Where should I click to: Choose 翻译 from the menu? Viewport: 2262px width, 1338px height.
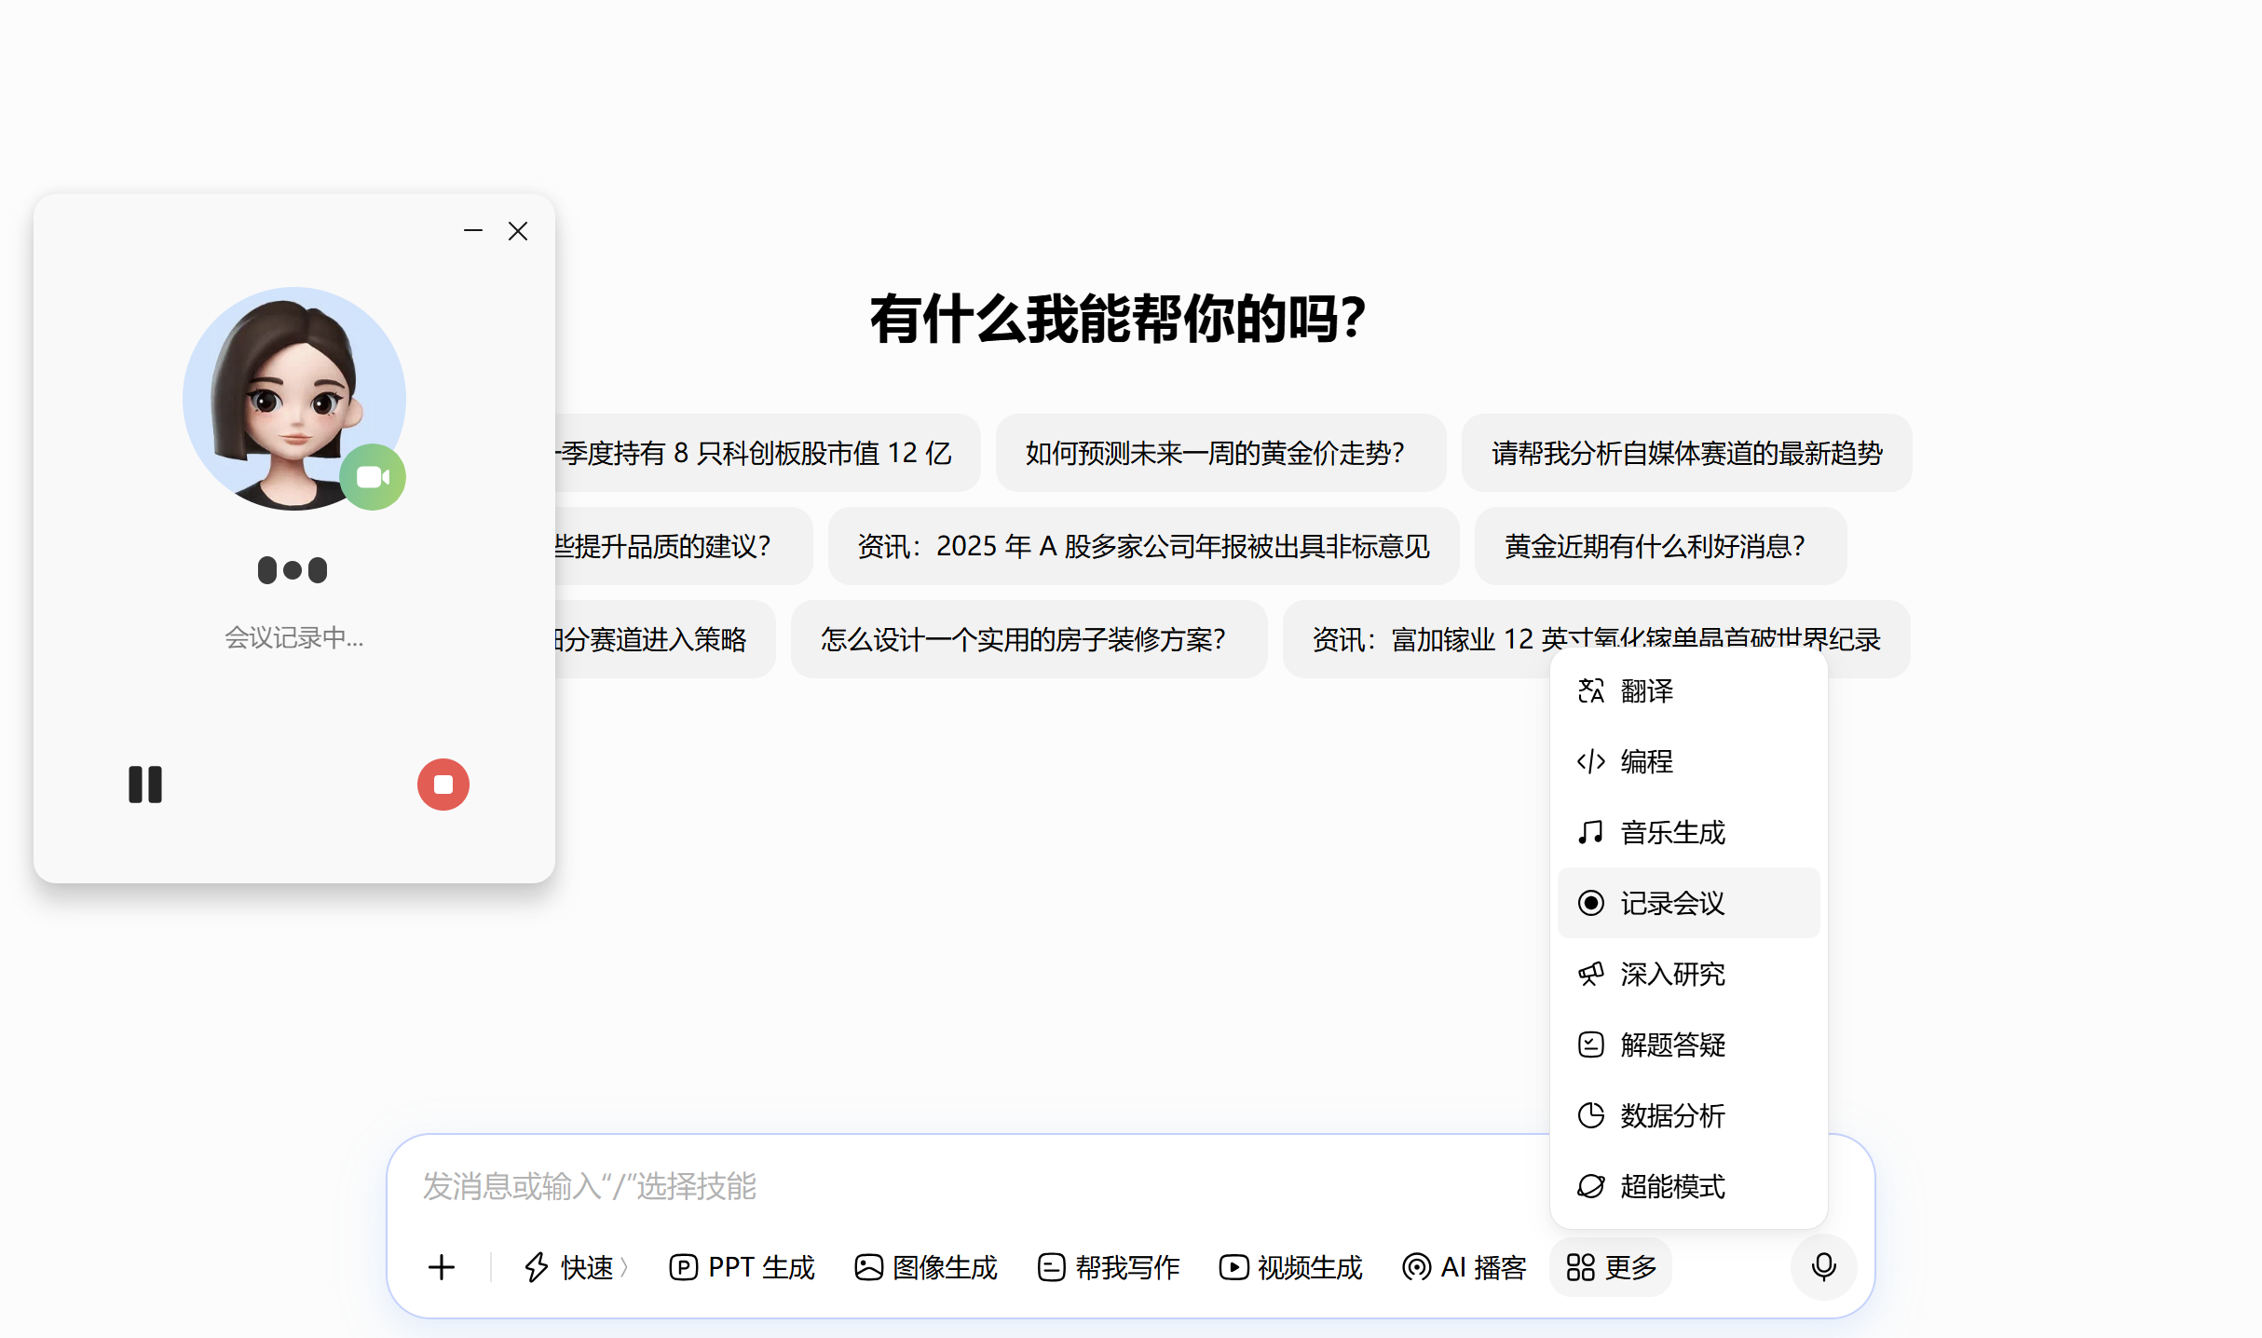coord(1647,691)
